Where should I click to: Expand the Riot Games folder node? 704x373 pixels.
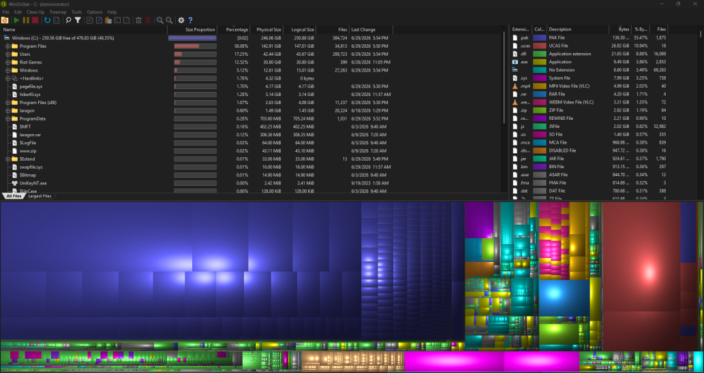(7, 63)
